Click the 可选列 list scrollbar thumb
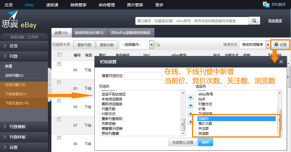Screen dimensions: 291x152 [x=183, y=125]
